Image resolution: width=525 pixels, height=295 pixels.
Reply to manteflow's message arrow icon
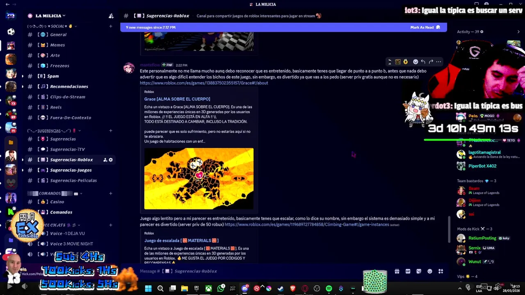point(423,62)
